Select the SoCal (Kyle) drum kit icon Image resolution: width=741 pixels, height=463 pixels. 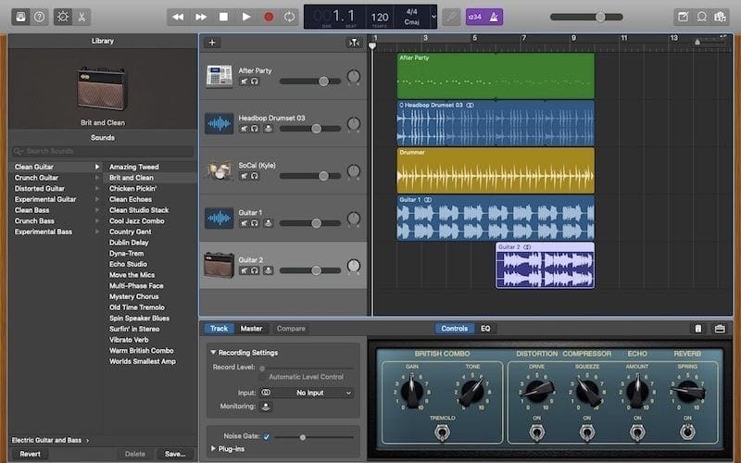pyautogui.click(x=220, y=170)
